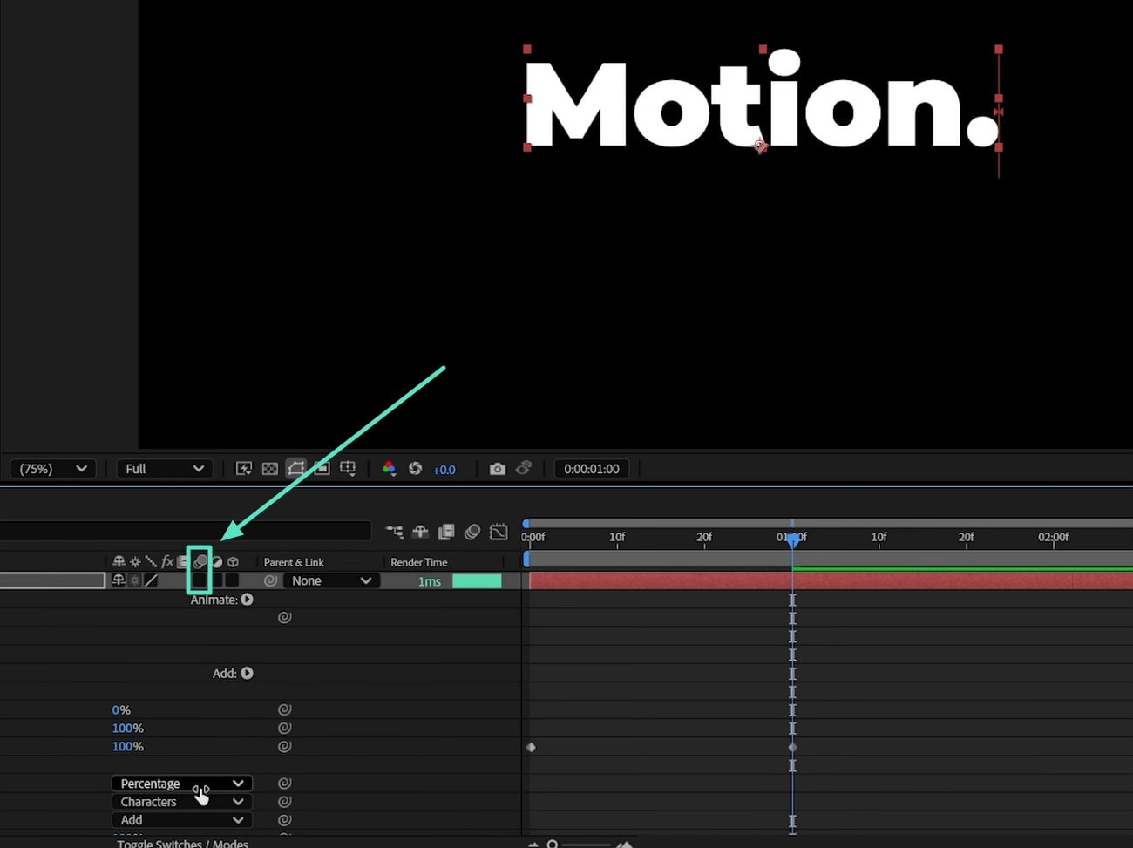Viewport: 1133px width, 848px height.
Task: Toggle the layer's Continuously Rasterize switch
Action: [135, 580]
